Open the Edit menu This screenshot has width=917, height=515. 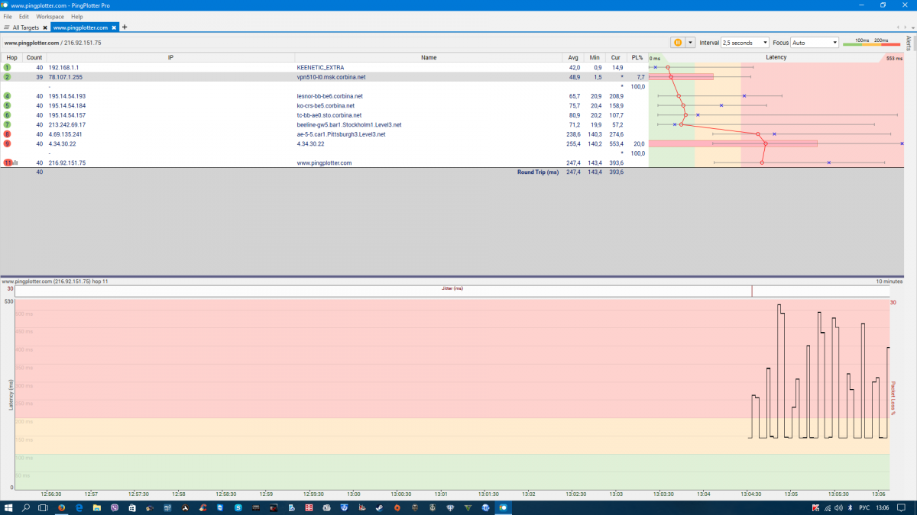coord(24,16)
